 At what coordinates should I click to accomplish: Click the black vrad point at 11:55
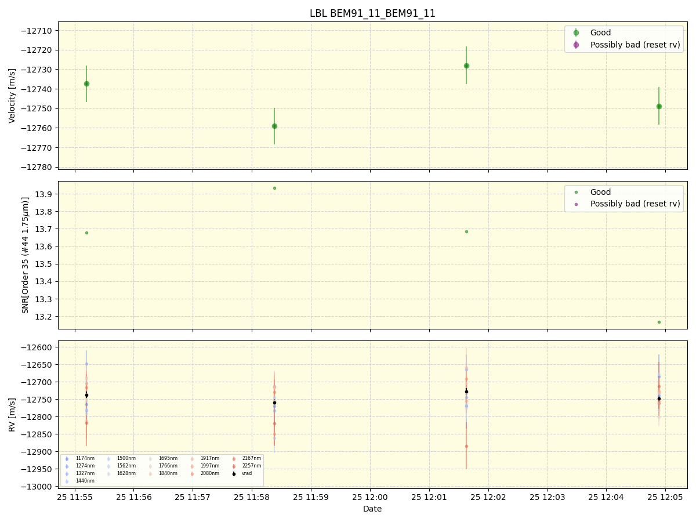click(x=86, y=395)
